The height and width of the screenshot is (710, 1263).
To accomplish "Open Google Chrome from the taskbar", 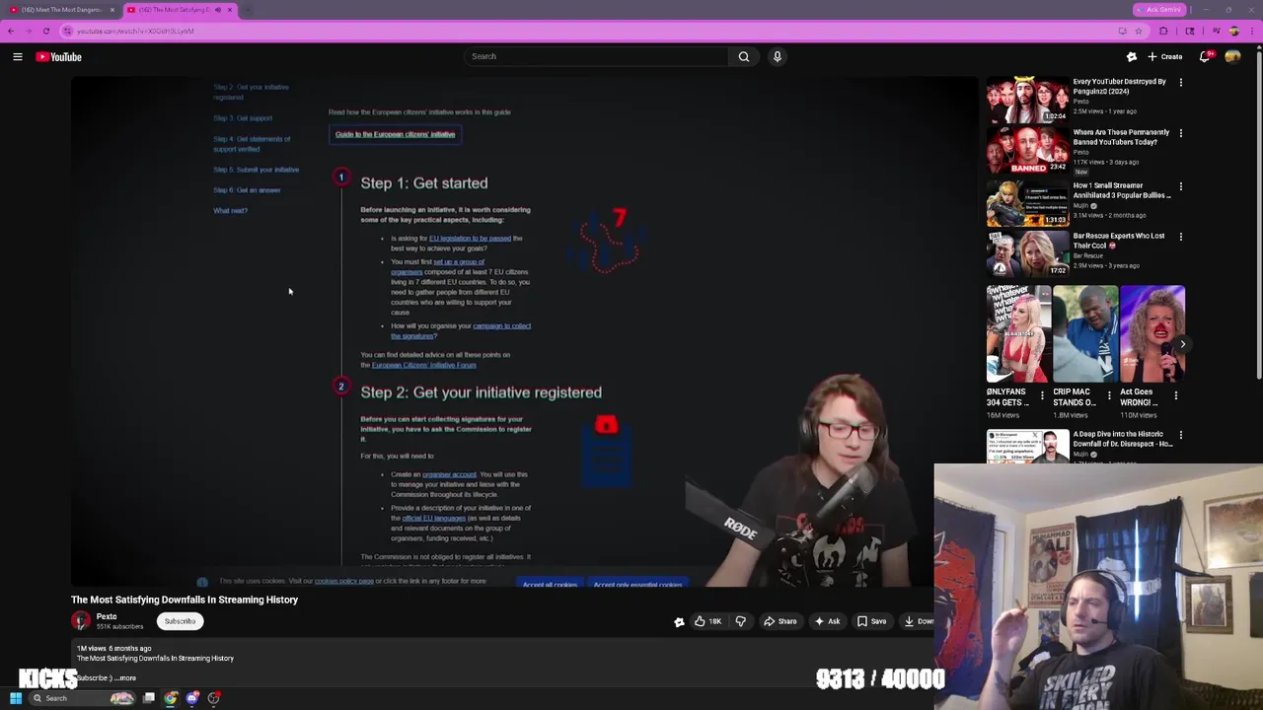I will [171, 698].
